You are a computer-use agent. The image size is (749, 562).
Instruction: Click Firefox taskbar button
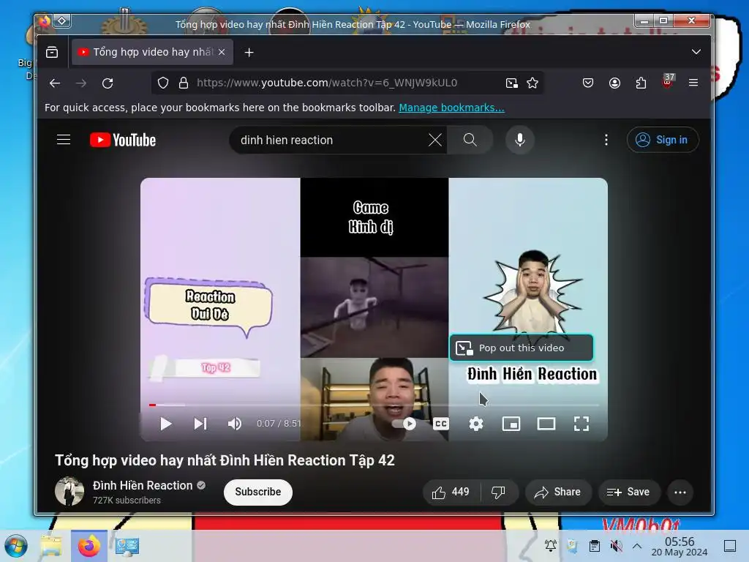(89, 546)
